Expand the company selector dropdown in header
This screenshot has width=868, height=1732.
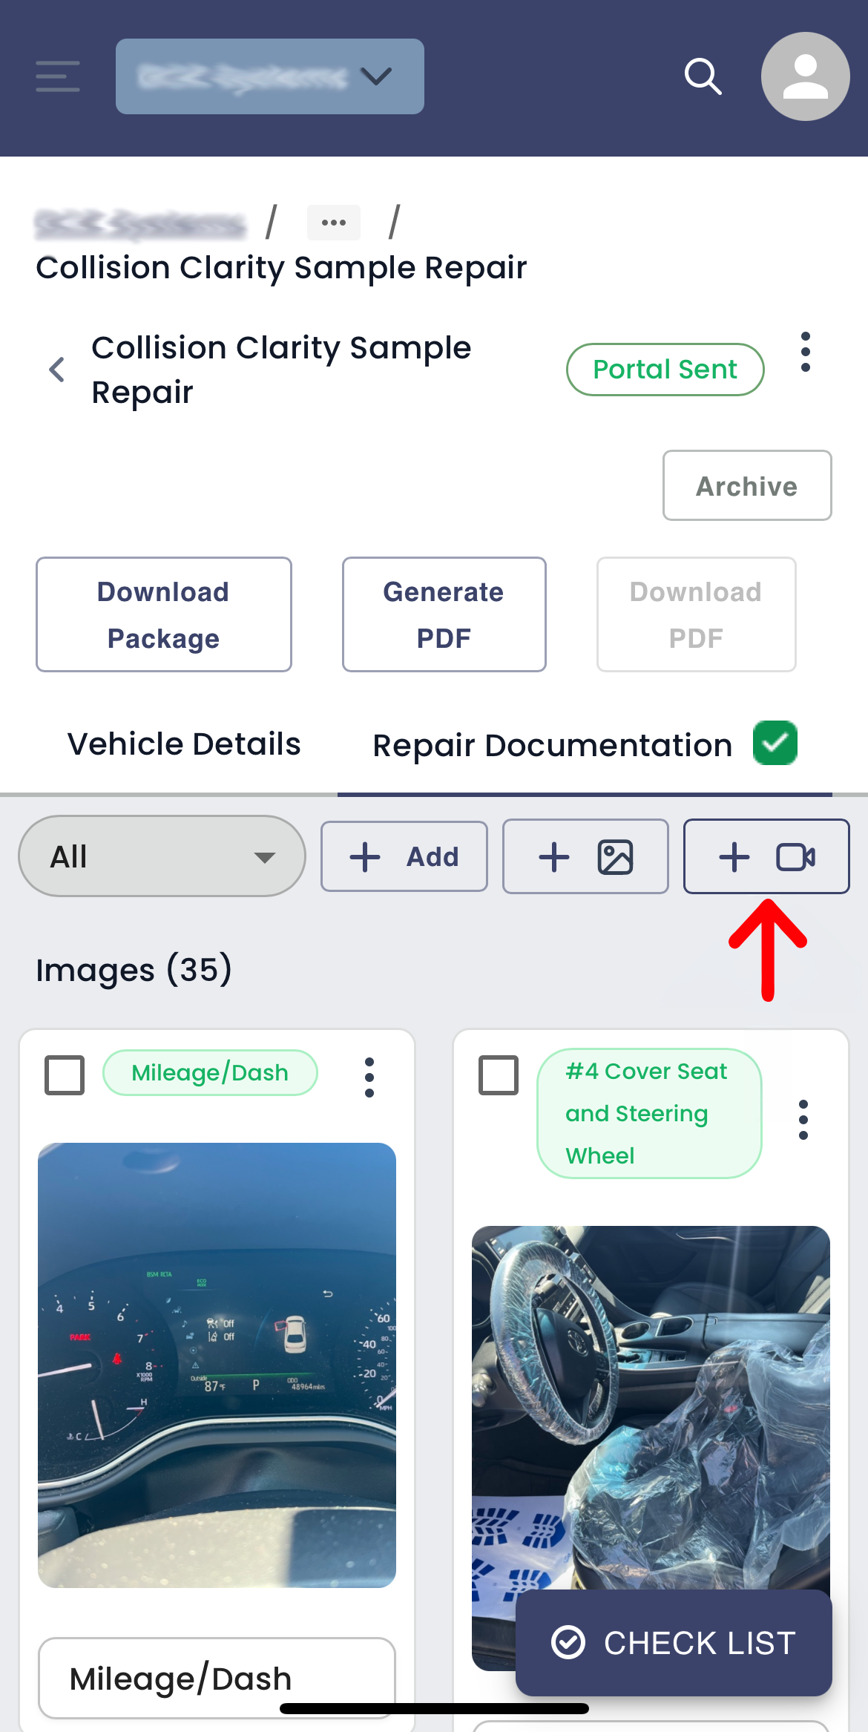pyautogui.click(x=270, y=76)
